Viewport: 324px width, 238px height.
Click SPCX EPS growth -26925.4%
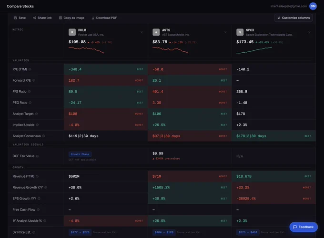246,199
